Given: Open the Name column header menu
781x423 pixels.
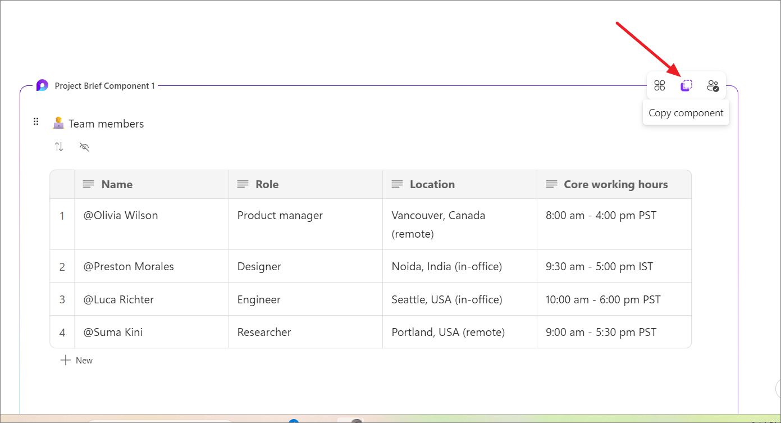Looking at the screenshot, I should click(x=117, y=184).
